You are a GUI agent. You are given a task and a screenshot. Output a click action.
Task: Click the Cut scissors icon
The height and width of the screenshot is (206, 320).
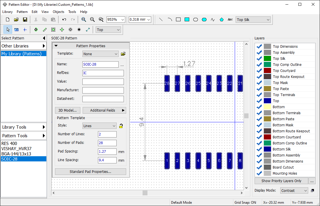click(36, 20)
